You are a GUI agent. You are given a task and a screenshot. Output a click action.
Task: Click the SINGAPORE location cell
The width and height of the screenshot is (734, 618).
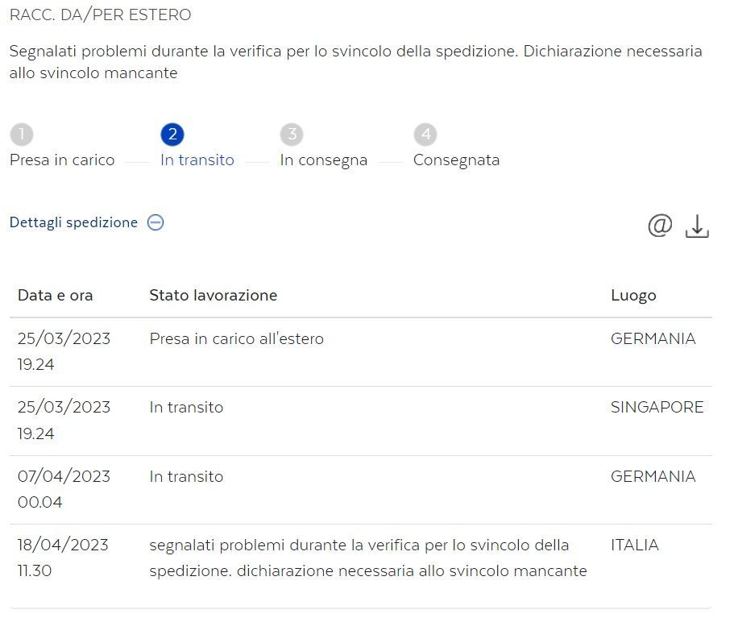point(657,408)
